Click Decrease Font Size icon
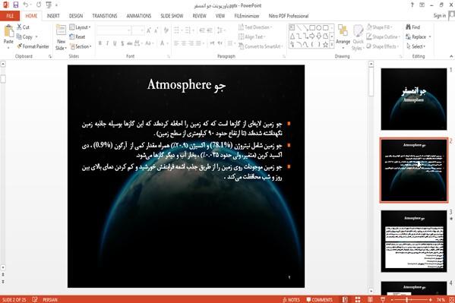Viewport: 455px width, 303px height. click(x=156, y=30)
